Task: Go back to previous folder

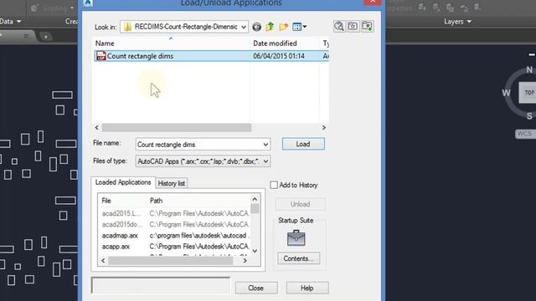Action: click(257, 27)
